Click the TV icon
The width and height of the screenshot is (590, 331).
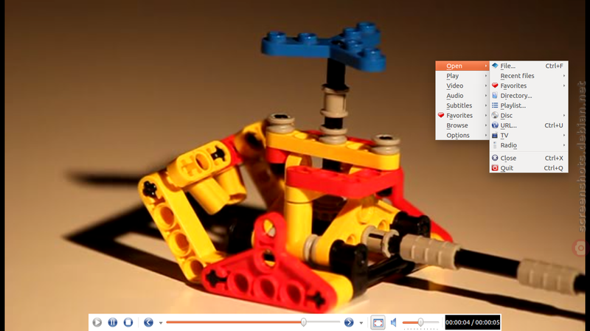[495, 135]
